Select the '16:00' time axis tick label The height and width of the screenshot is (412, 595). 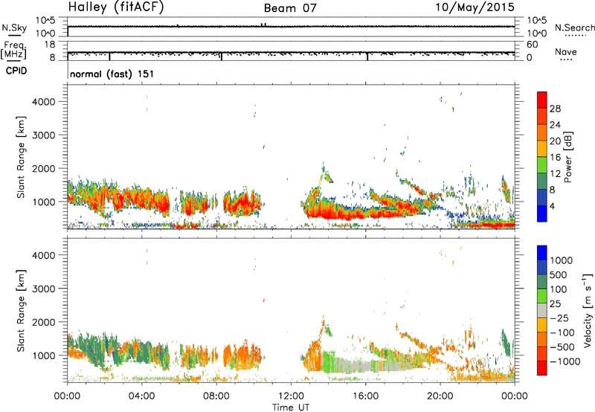tap(365, 396)
